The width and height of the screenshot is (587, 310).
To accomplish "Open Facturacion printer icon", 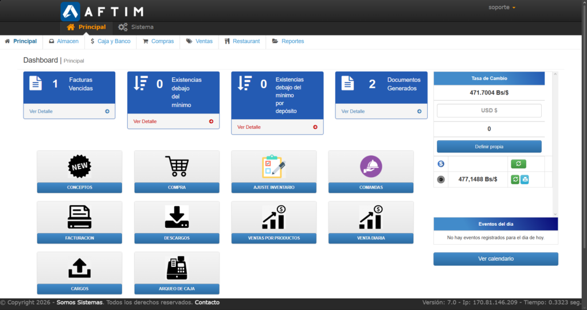I will [x=79, y=217].
